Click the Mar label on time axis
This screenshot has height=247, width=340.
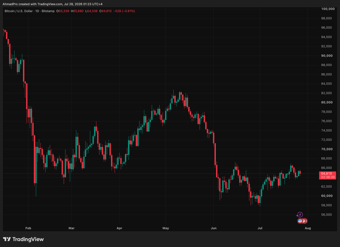(x=72, y=228)
